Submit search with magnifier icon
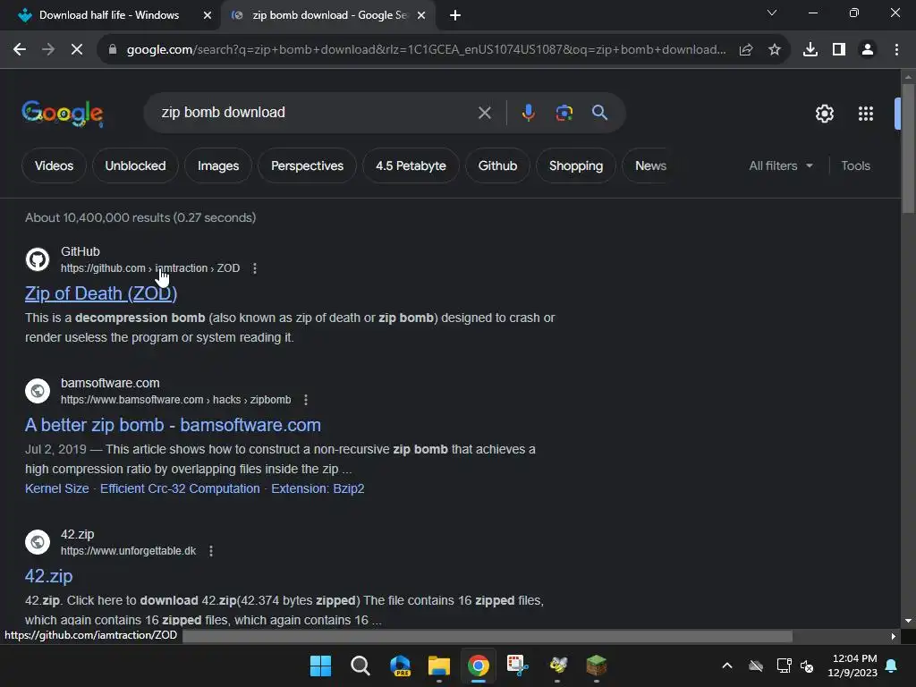This screenshot has height=687, width=916. click(600, 113)
